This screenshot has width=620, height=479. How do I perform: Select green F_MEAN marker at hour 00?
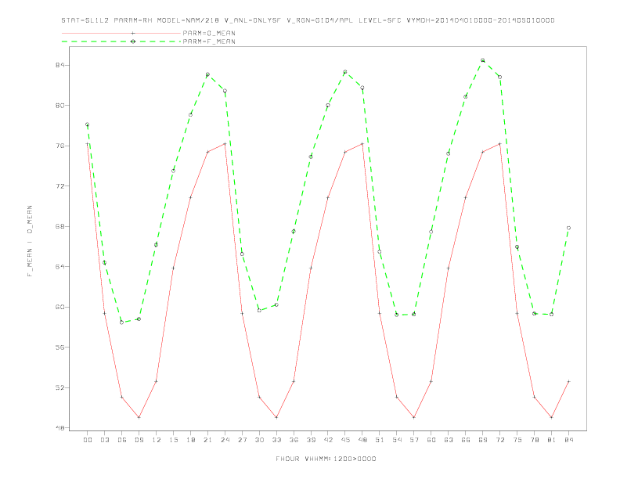88,124
